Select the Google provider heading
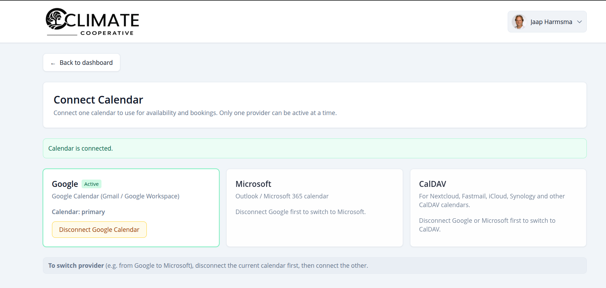Viewport: 606px width, 288px height. (x=65, y=184)
